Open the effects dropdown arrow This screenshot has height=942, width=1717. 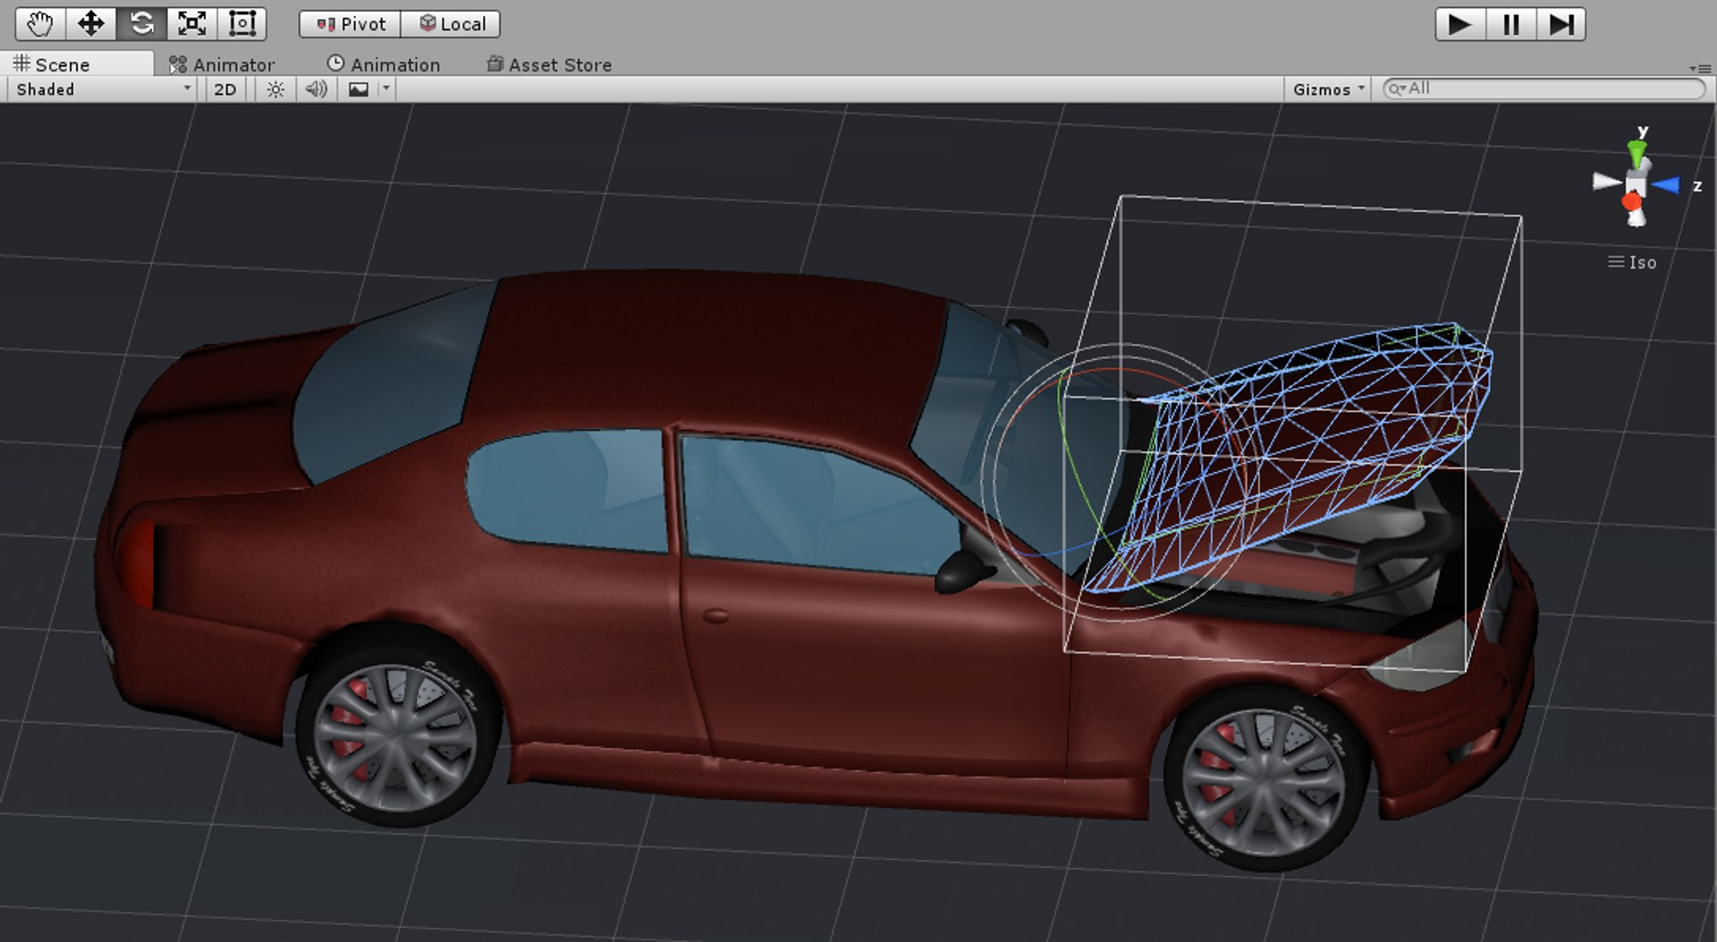coord(386,88)
